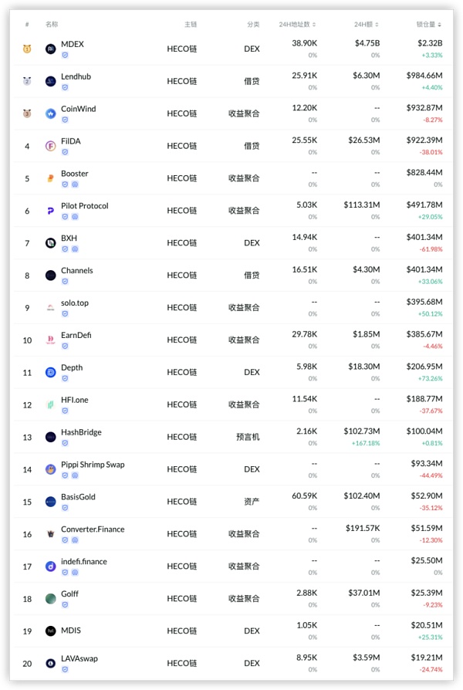Click the 分类 column header
This screenshot has width=463, height=690.
[x=254, y=24]
